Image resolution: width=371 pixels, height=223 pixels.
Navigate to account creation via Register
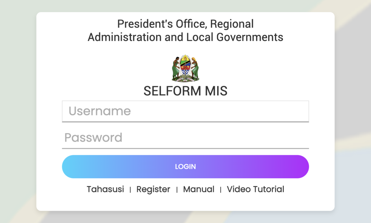pos(153,189)
